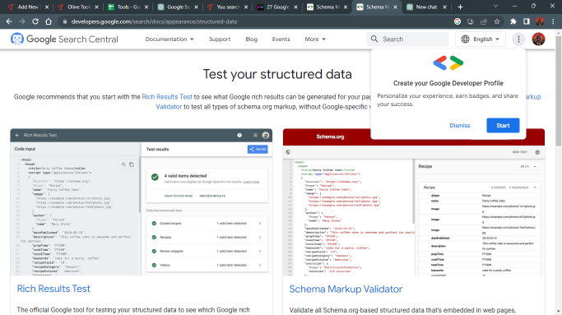Open Chrome three-dot menu

tap(553, 21)
